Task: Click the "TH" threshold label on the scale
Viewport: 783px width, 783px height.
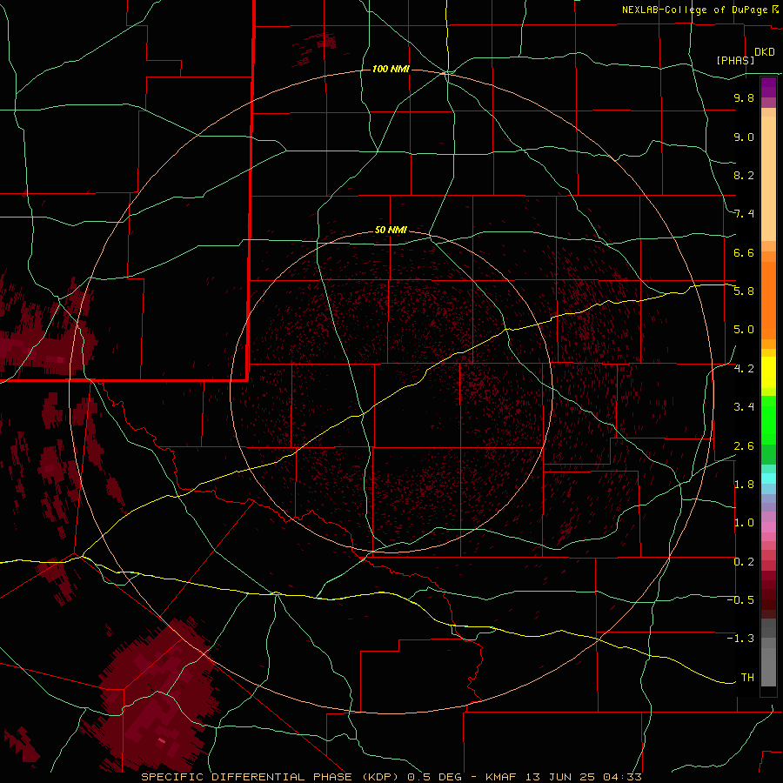Action: (x=747, y=678)
